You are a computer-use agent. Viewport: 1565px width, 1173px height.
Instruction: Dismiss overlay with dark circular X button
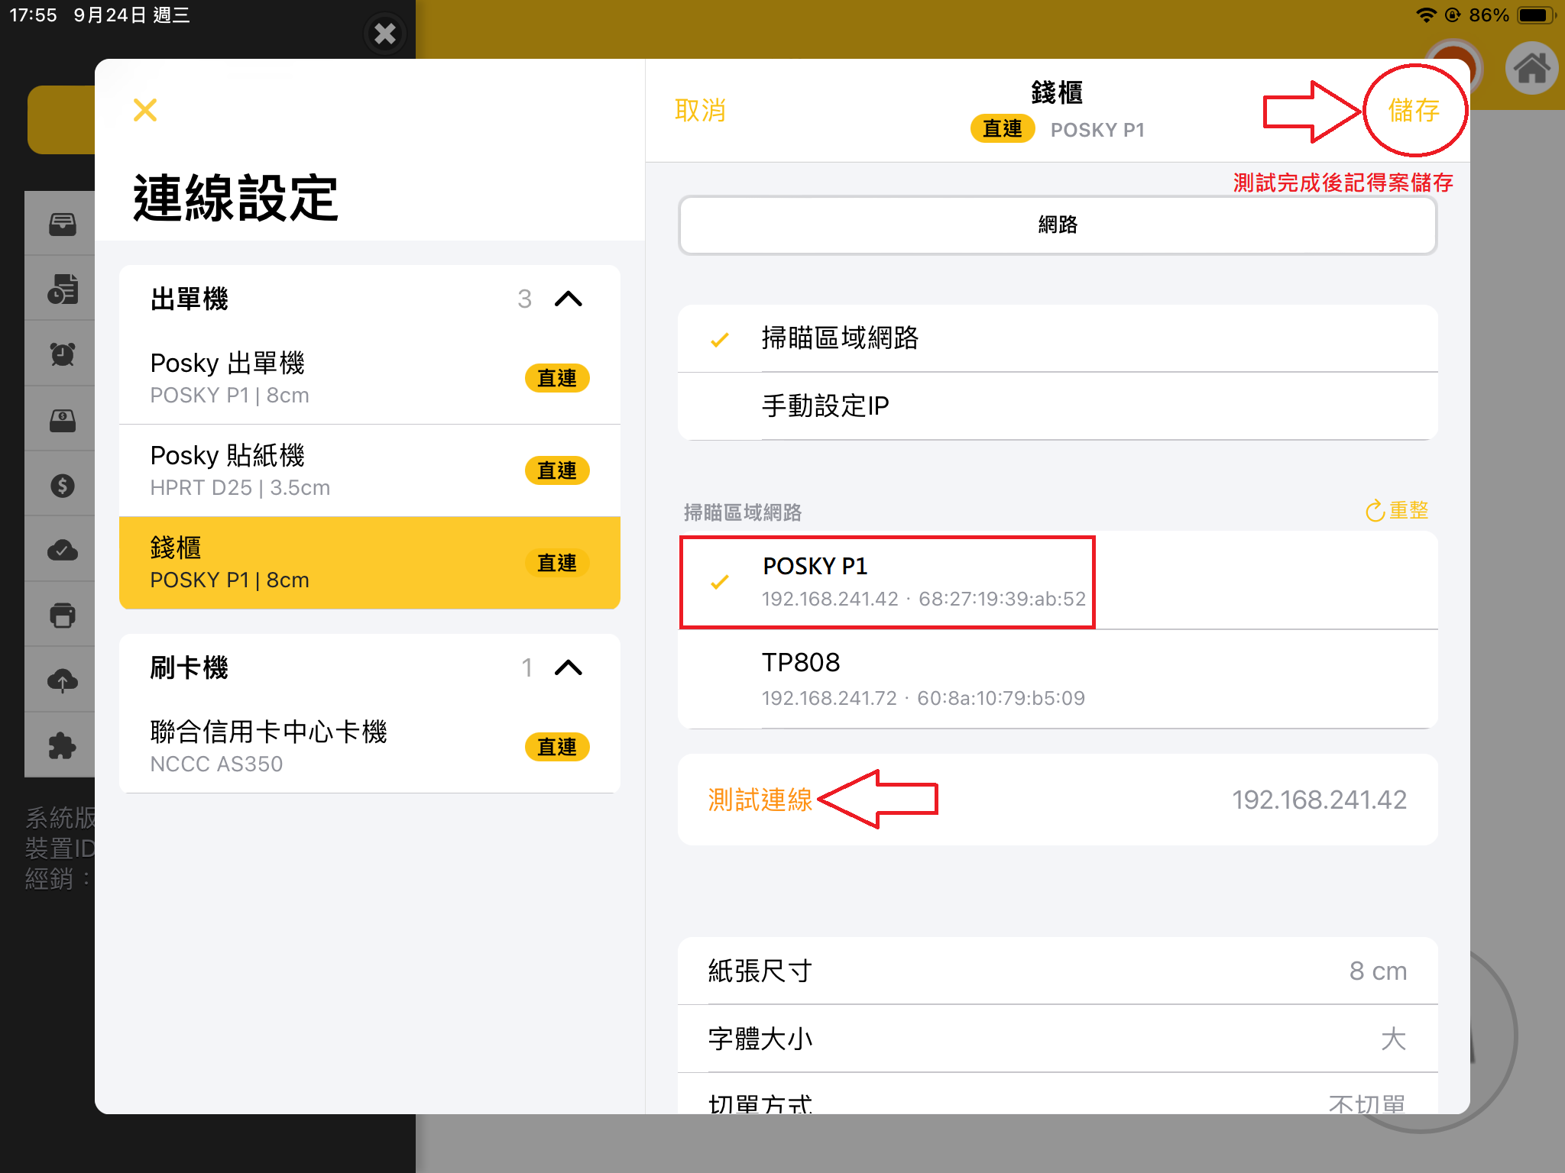385,34
